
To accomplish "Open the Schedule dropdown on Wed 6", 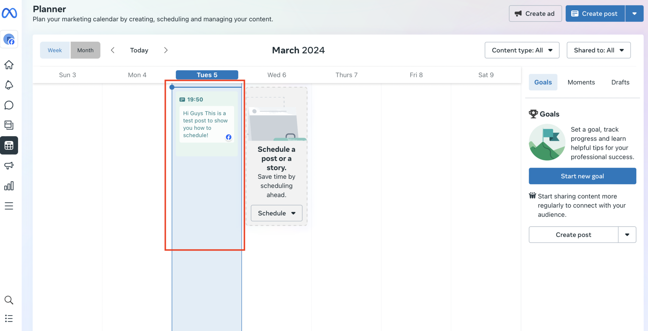I will pos(276,213).
